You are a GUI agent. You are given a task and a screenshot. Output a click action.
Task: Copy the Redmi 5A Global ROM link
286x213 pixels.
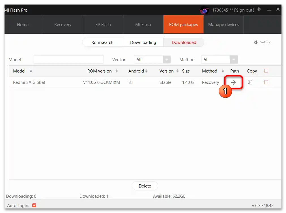pyautogui.click(x=250, y=82)
